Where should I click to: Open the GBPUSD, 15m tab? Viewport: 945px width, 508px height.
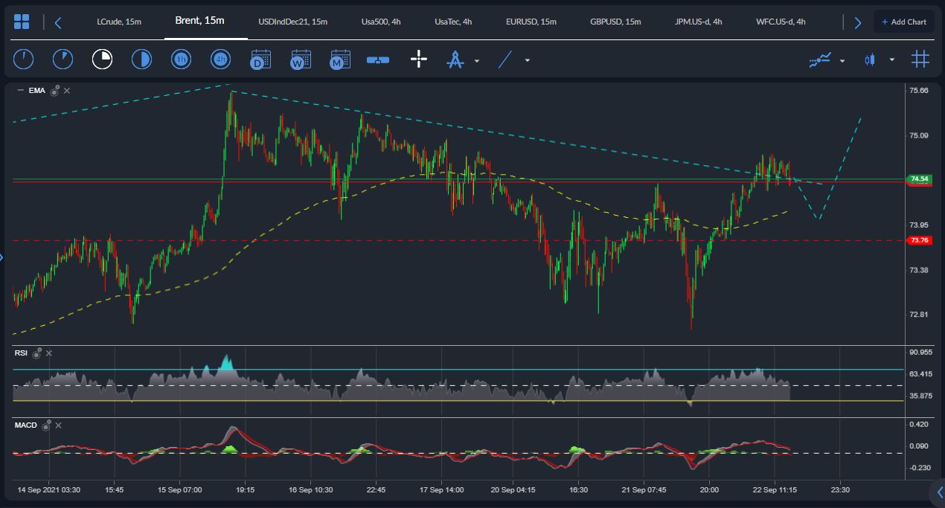click(x=615, y=22)
